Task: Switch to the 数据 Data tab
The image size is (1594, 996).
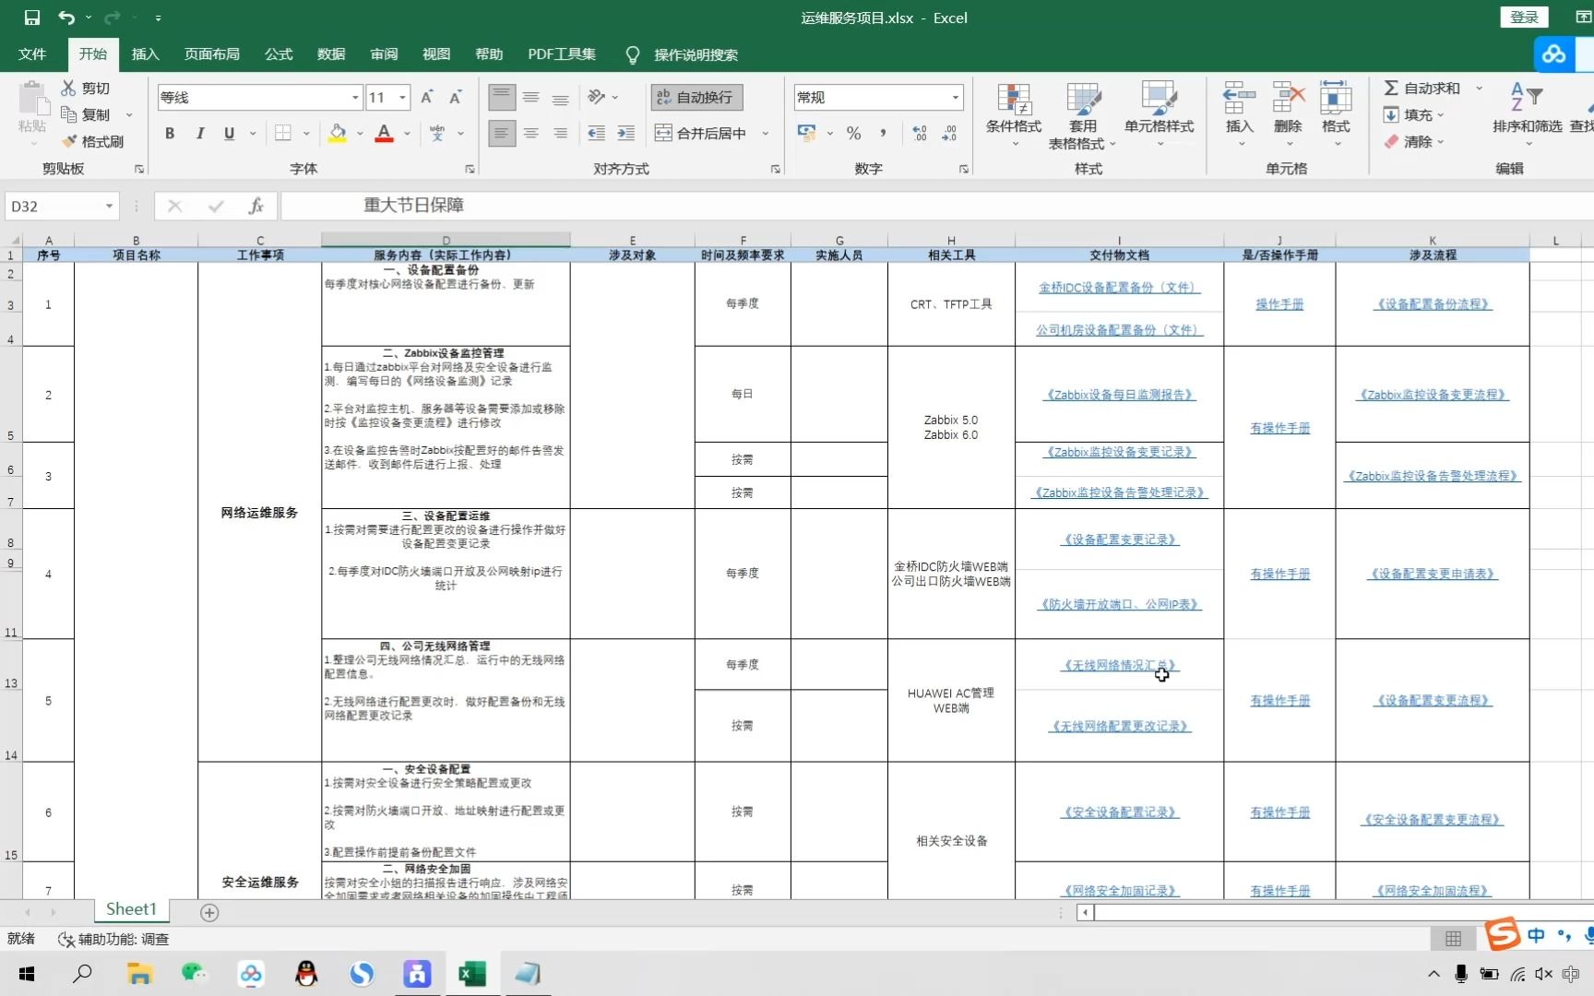Action: coord(331,54)
